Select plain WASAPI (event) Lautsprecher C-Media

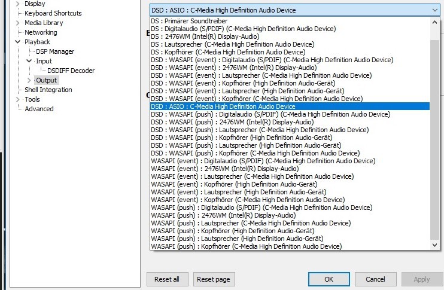(x=290, y=176)
